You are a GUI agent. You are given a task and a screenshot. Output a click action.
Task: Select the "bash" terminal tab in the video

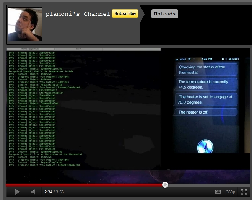tap(78, 49)
